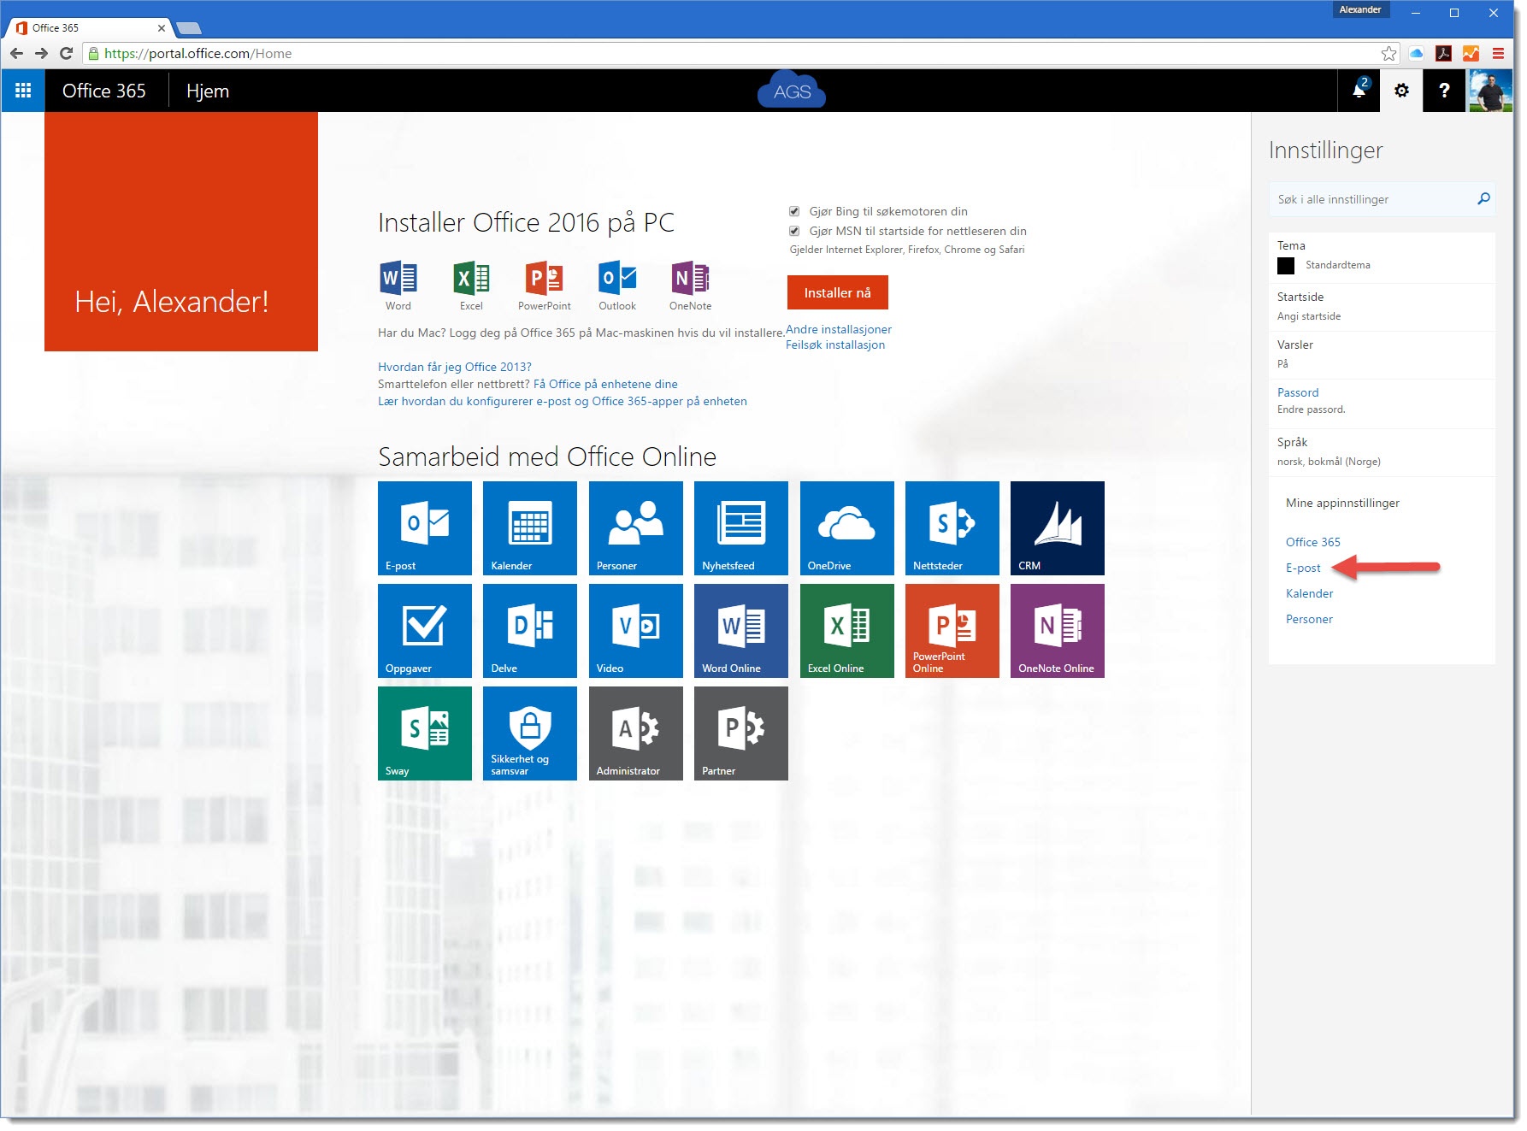The width and height of the screenshot is (1527, 1131).
Task: Open the Varsler setting
Action: point(1382,354)
